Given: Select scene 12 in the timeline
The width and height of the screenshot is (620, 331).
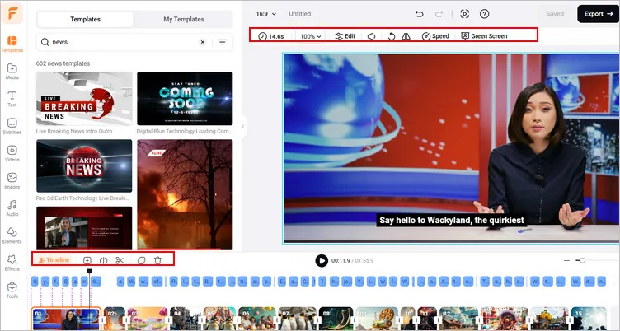Looking at the screenshot, I should click(459, 319).
